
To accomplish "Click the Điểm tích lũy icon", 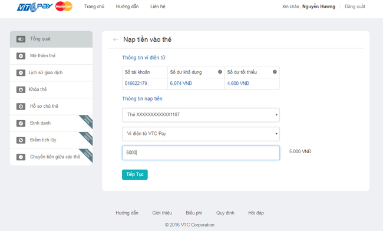I will tap(21, 140).
